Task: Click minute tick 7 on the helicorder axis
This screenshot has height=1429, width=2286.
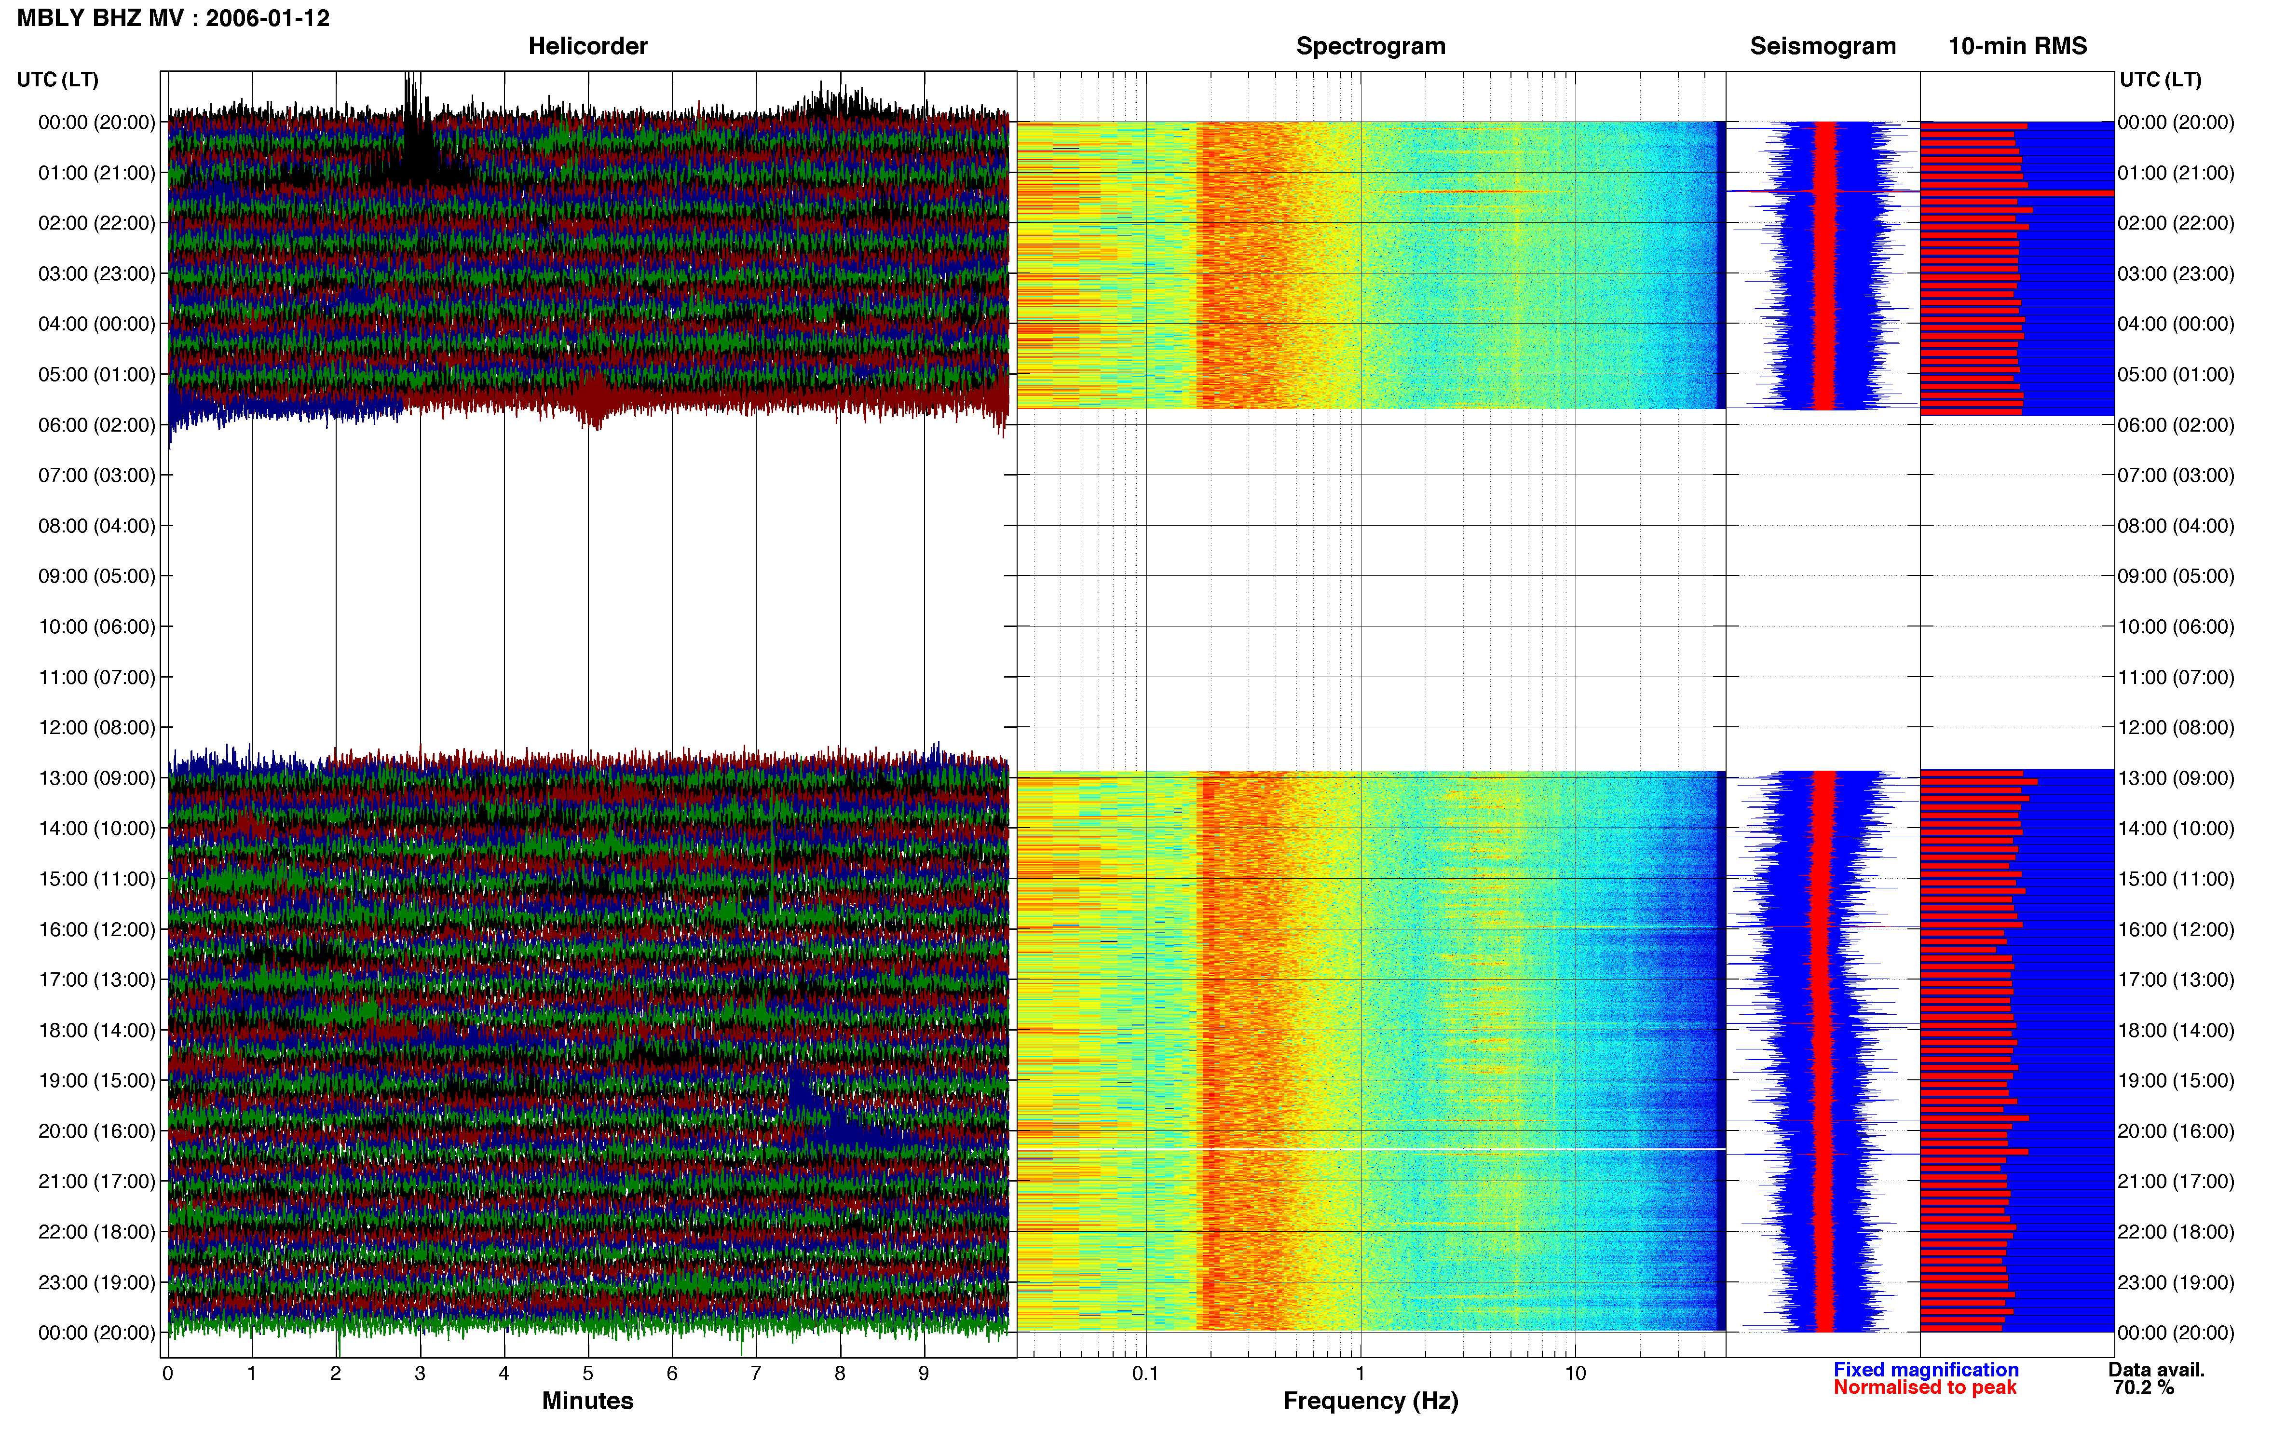Action: [x=756, y=1373]
